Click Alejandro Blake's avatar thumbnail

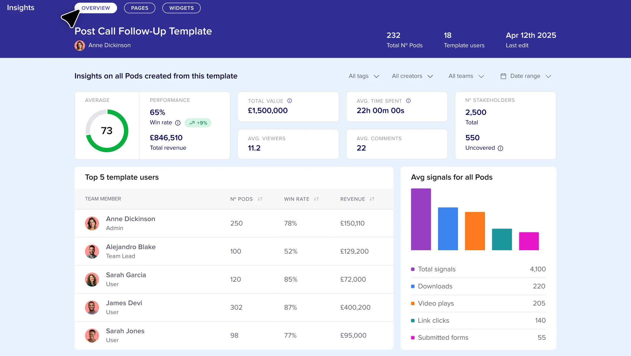pyautogui.click(x=92, y=251)
